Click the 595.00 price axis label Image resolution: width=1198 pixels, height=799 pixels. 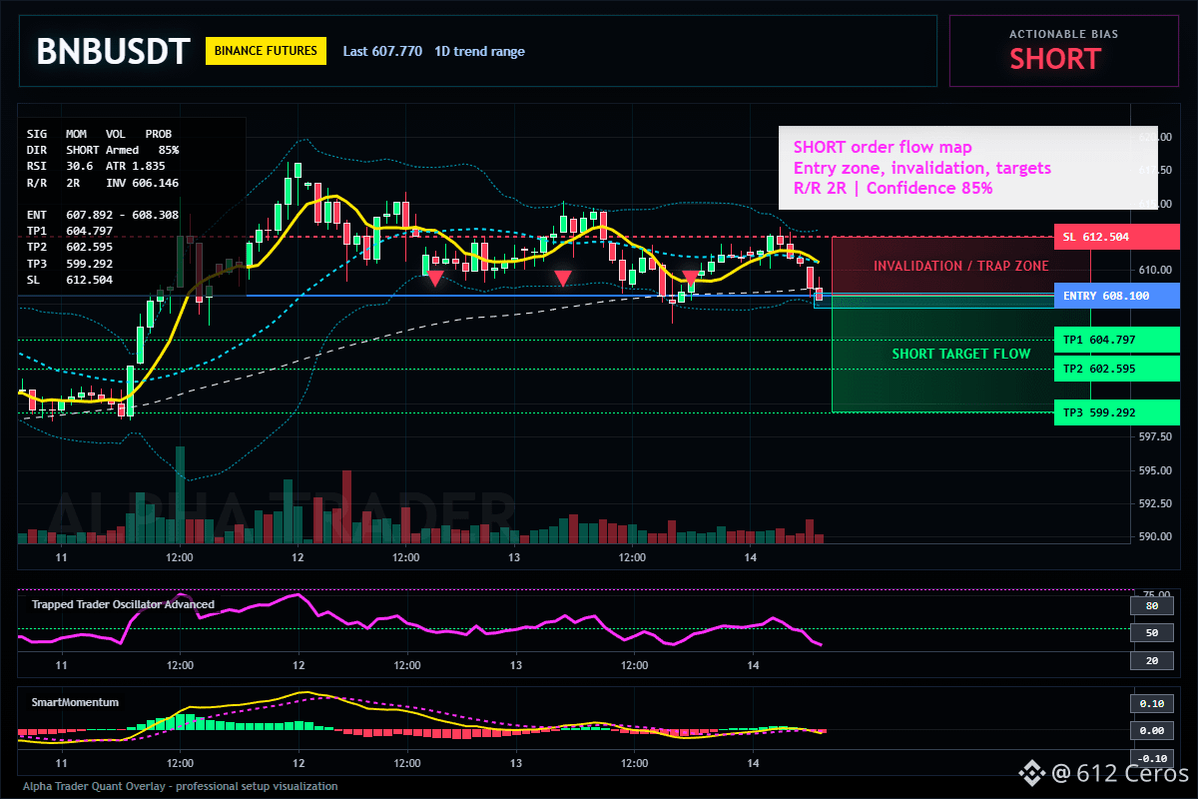pyautogui.click(x=1153, y=470)
